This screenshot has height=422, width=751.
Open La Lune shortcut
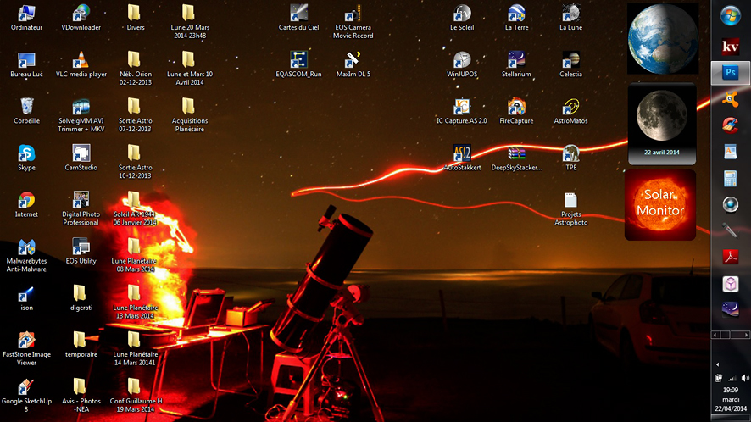tap(571, 18)
